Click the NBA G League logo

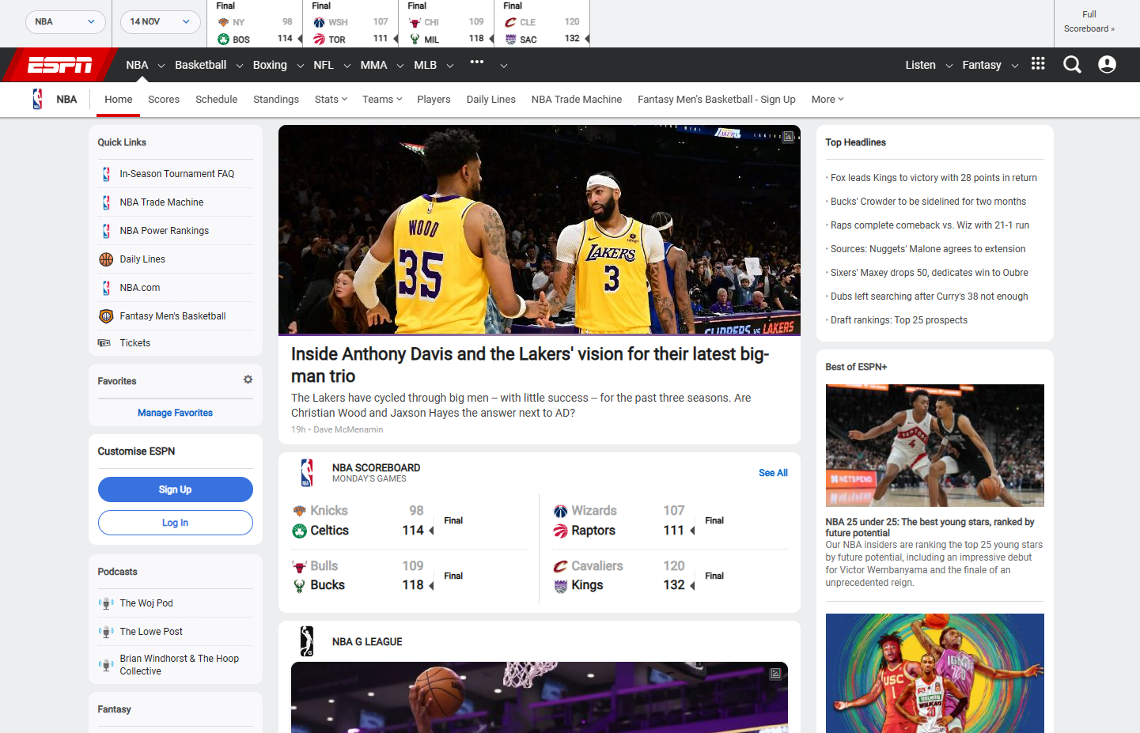click(307, 641)
